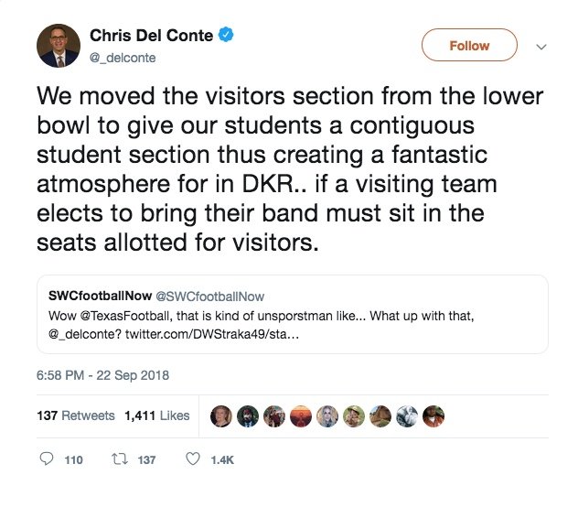578x507 pixels.
Task: Expand the tweet options chevron
Action: pyautogui.click(x=540, y=46)
